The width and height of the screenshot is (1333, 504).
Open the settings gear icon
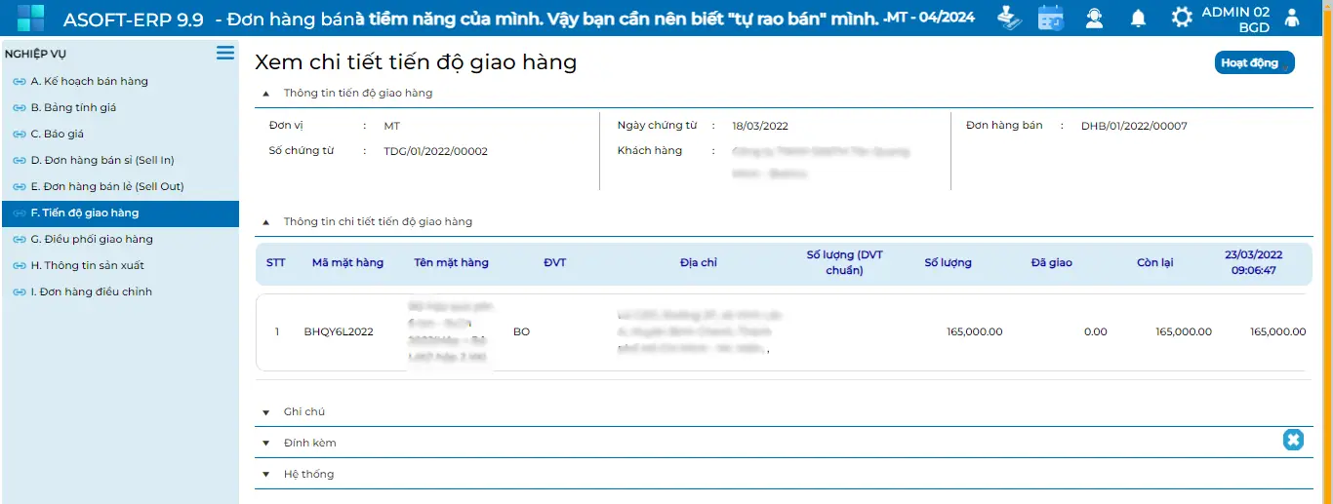(x=1182, y=18)
